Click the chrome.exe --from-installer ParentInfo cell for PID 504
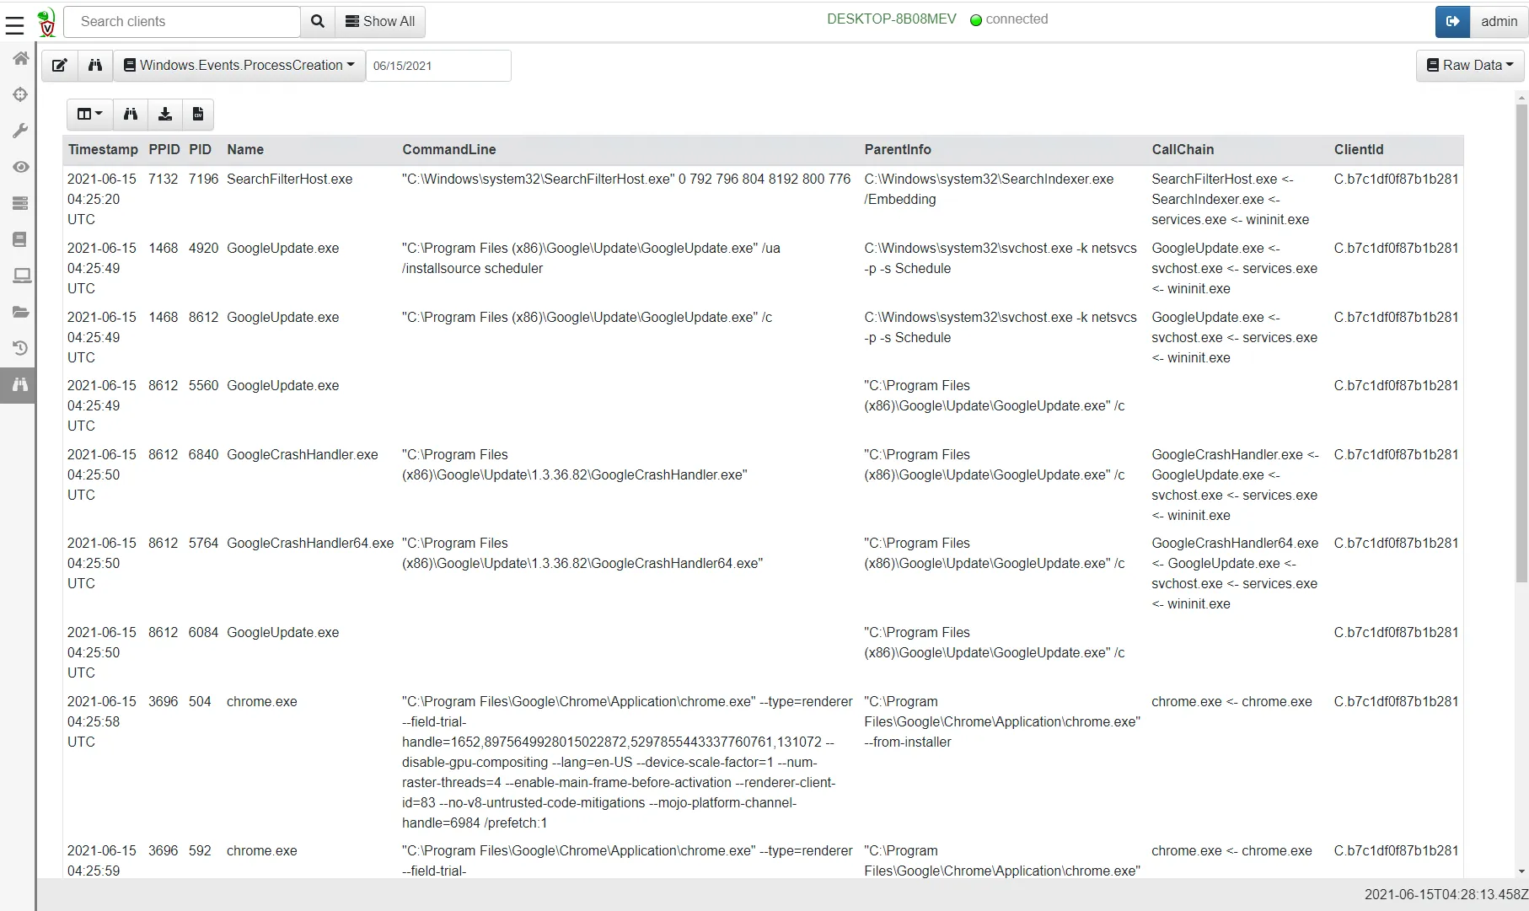Image resolution: width=1529 pixels, height=911 pixels. (1002, 722)
